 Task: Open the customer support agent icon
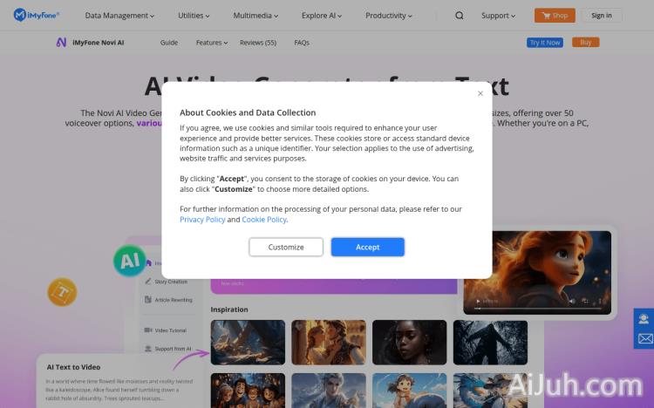(644, 318)
